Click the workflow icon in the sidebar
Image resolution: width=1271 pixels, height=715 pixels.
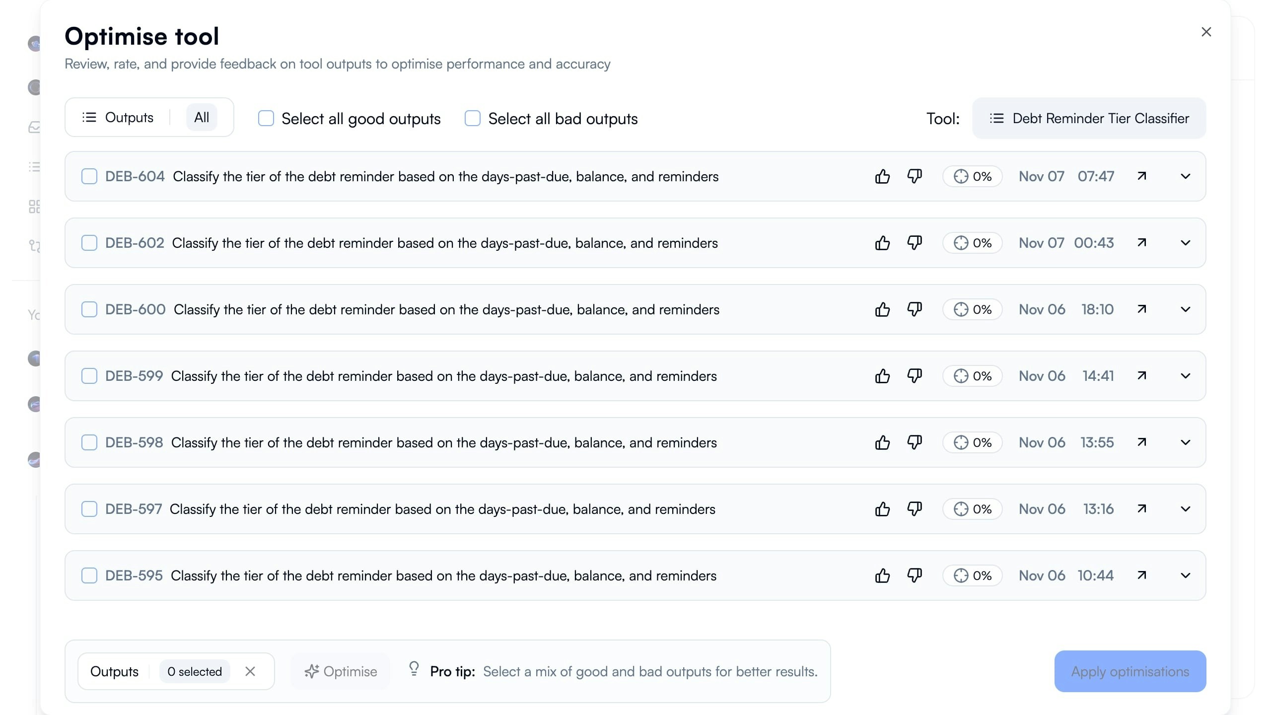point(34,246)
